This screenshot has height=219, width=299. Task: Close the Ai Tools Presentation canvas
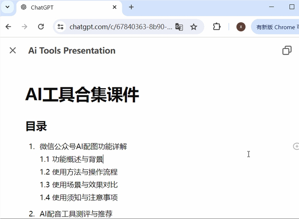click(13, 50)
